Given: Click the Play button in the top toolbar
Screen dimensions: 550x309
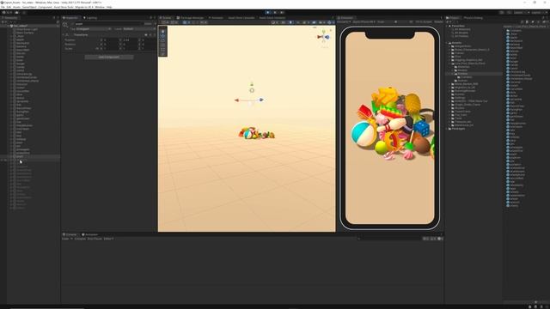Looking at the screenshot, I should click(x=268, y=12).
